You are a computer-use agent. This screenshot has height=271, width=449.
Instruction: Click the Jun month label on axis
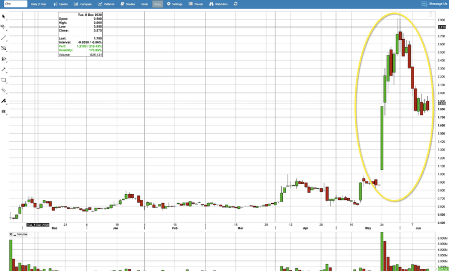point(418,228)
